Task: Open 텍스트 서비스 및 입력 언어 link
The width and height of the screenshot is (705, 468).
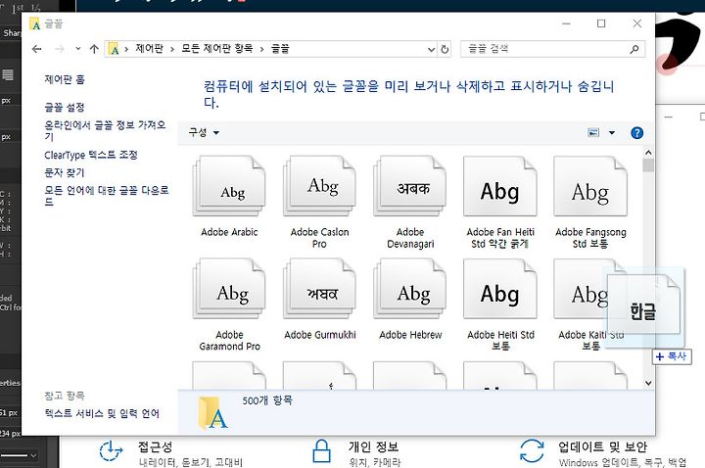Action: coord(102,413)
